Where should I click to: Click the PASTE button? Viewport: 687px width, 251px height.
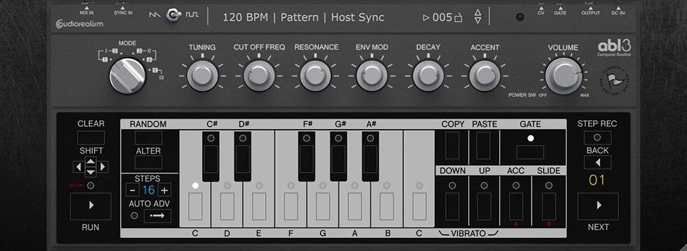pyautogui.click(x=484, y=145)
